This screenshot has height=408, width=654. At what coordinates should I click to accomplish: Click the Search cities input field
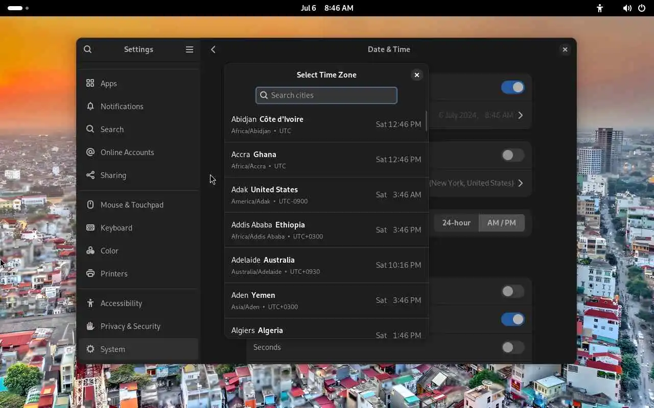326,95
